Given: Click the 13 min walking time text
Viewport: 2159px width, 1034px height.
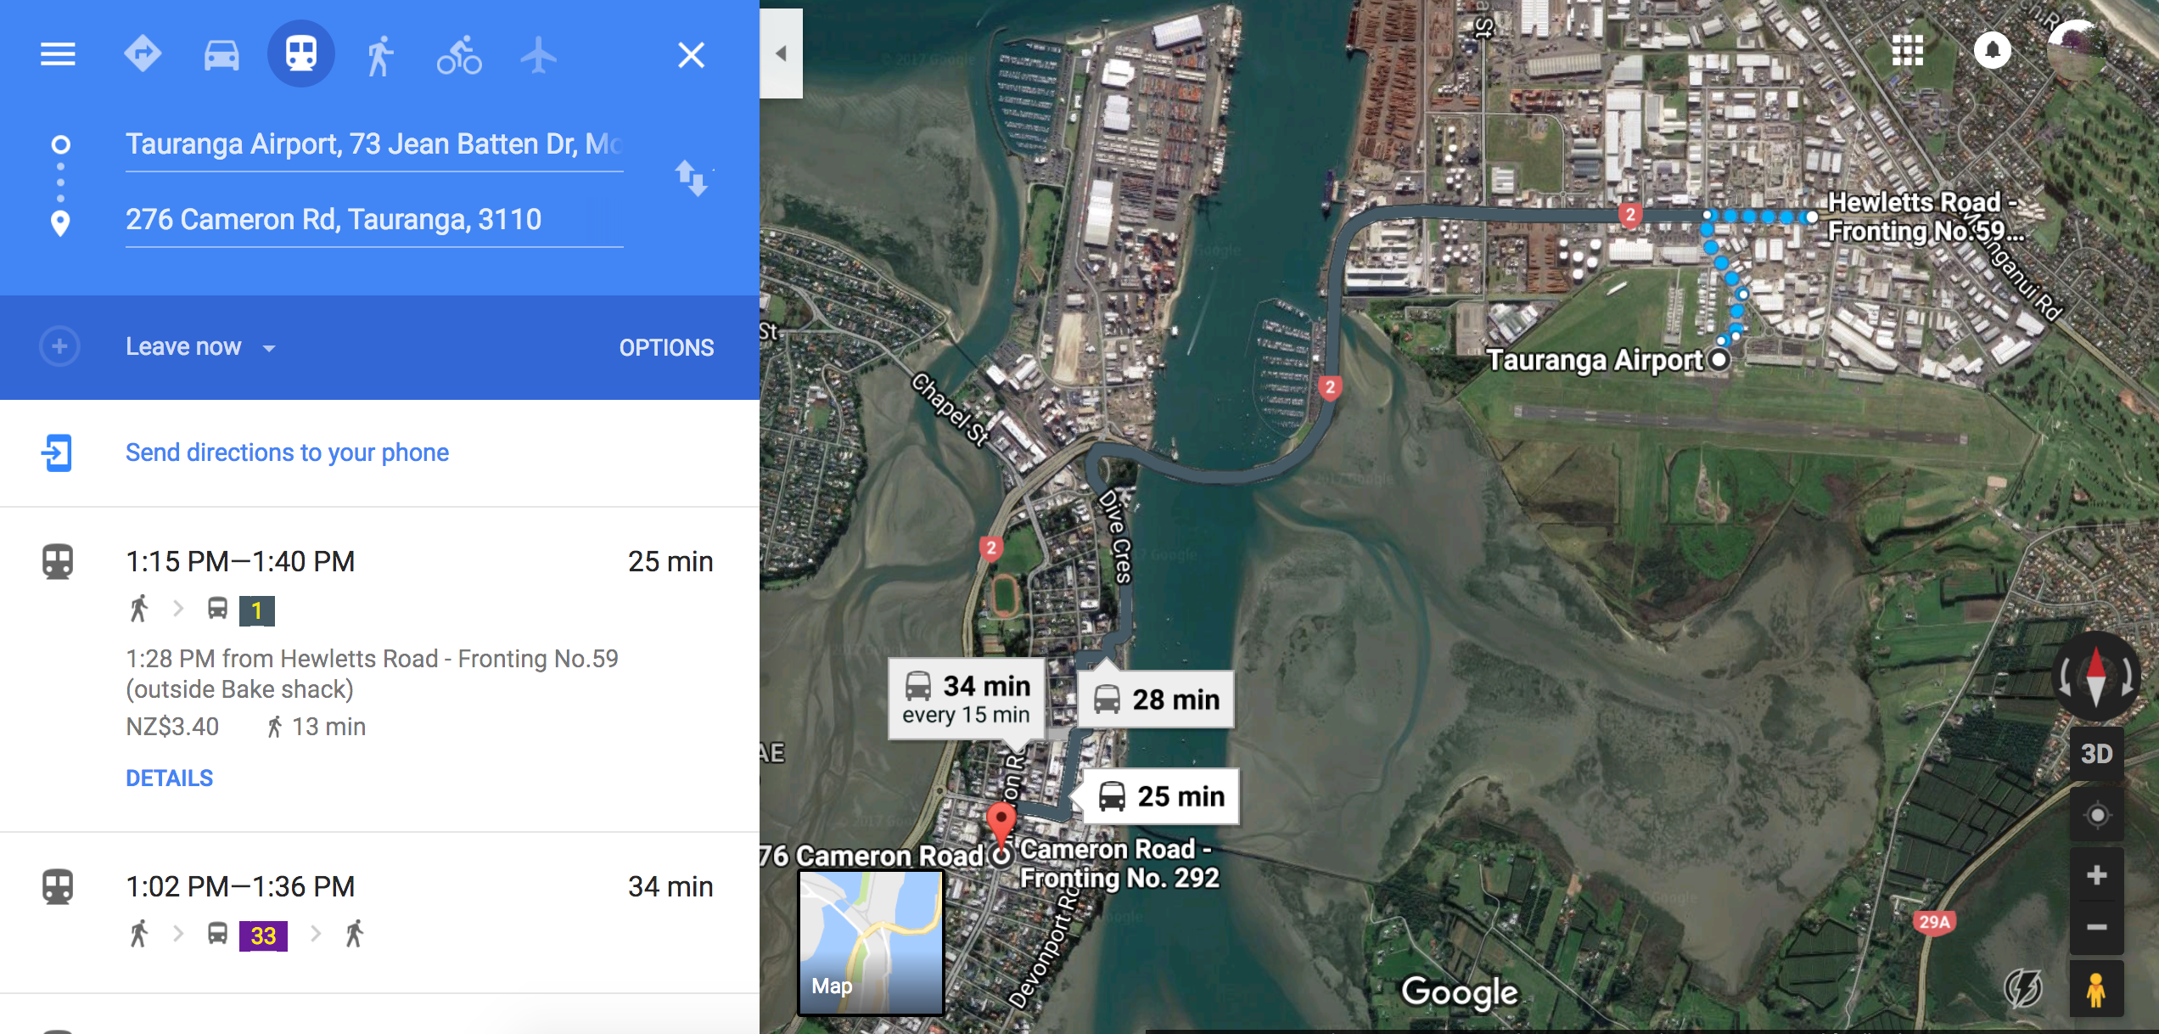Looking at the screenshot, I should click(x=328, y=727).
